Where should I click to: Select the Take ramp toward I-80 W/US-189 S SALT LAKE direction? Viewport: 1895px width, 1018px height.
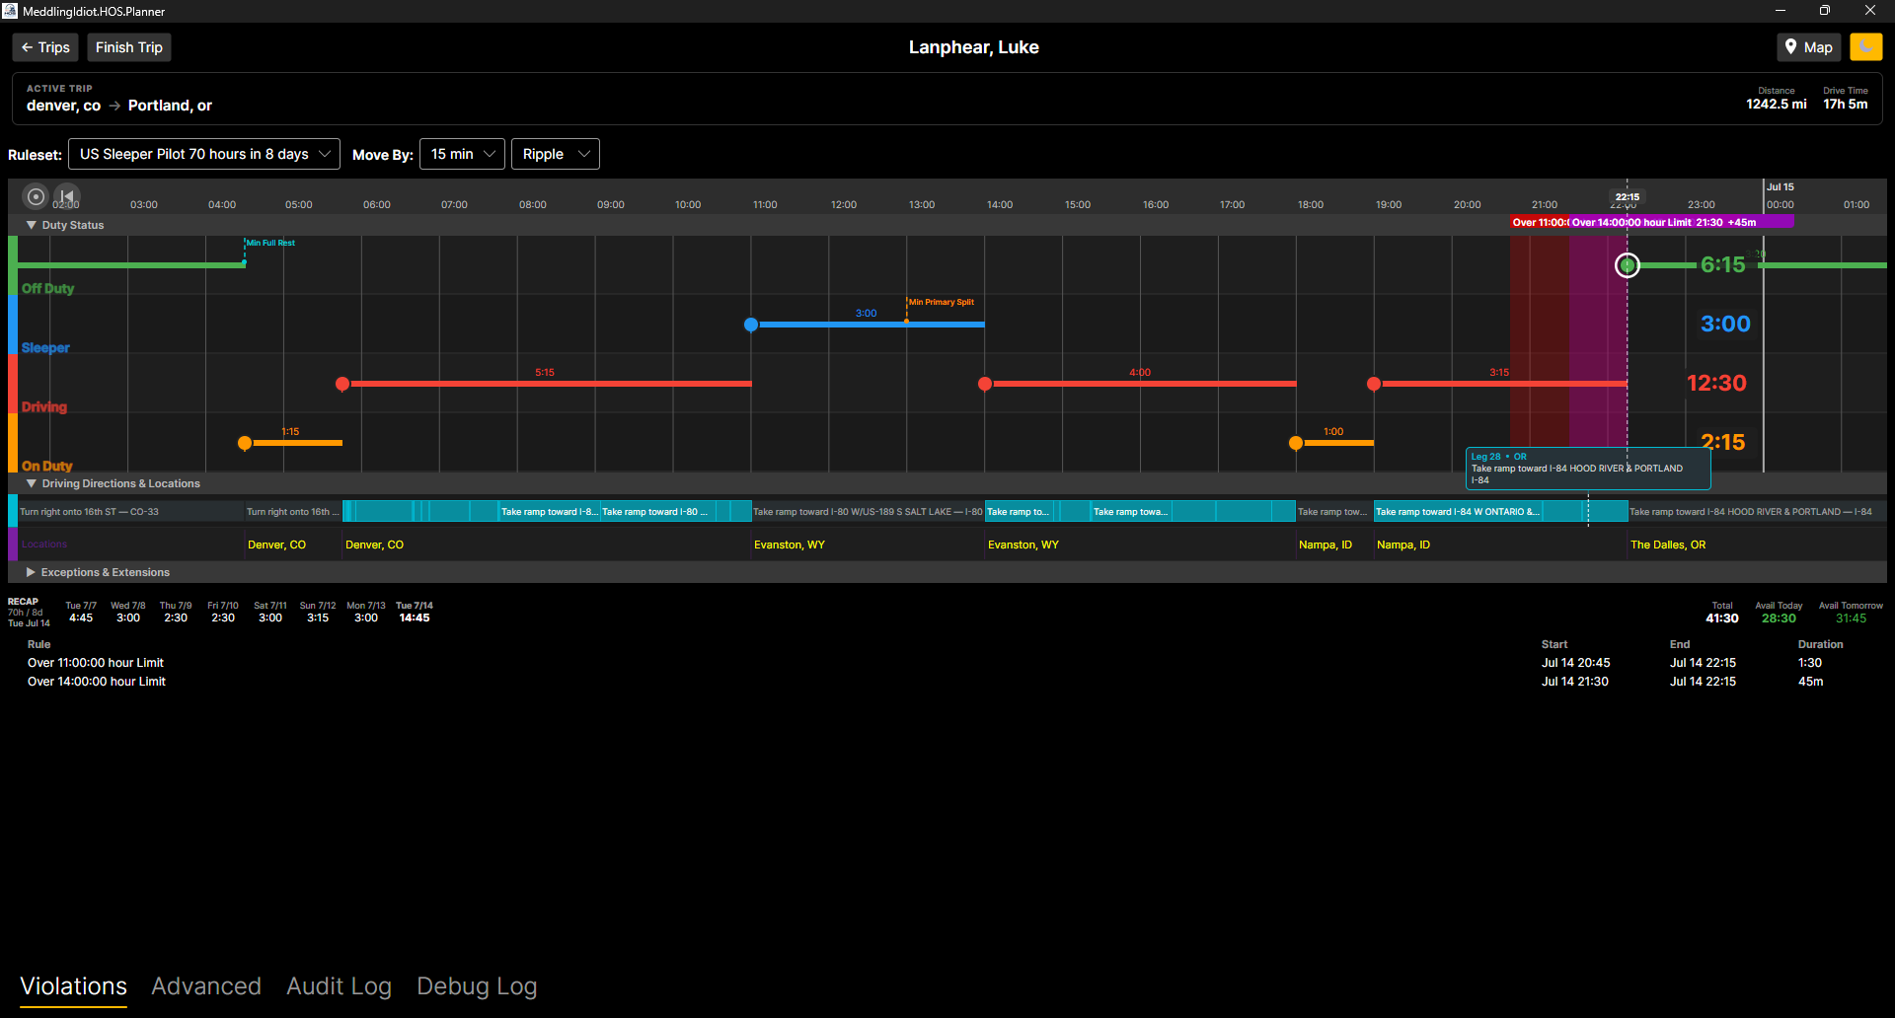tap(868, 511)
